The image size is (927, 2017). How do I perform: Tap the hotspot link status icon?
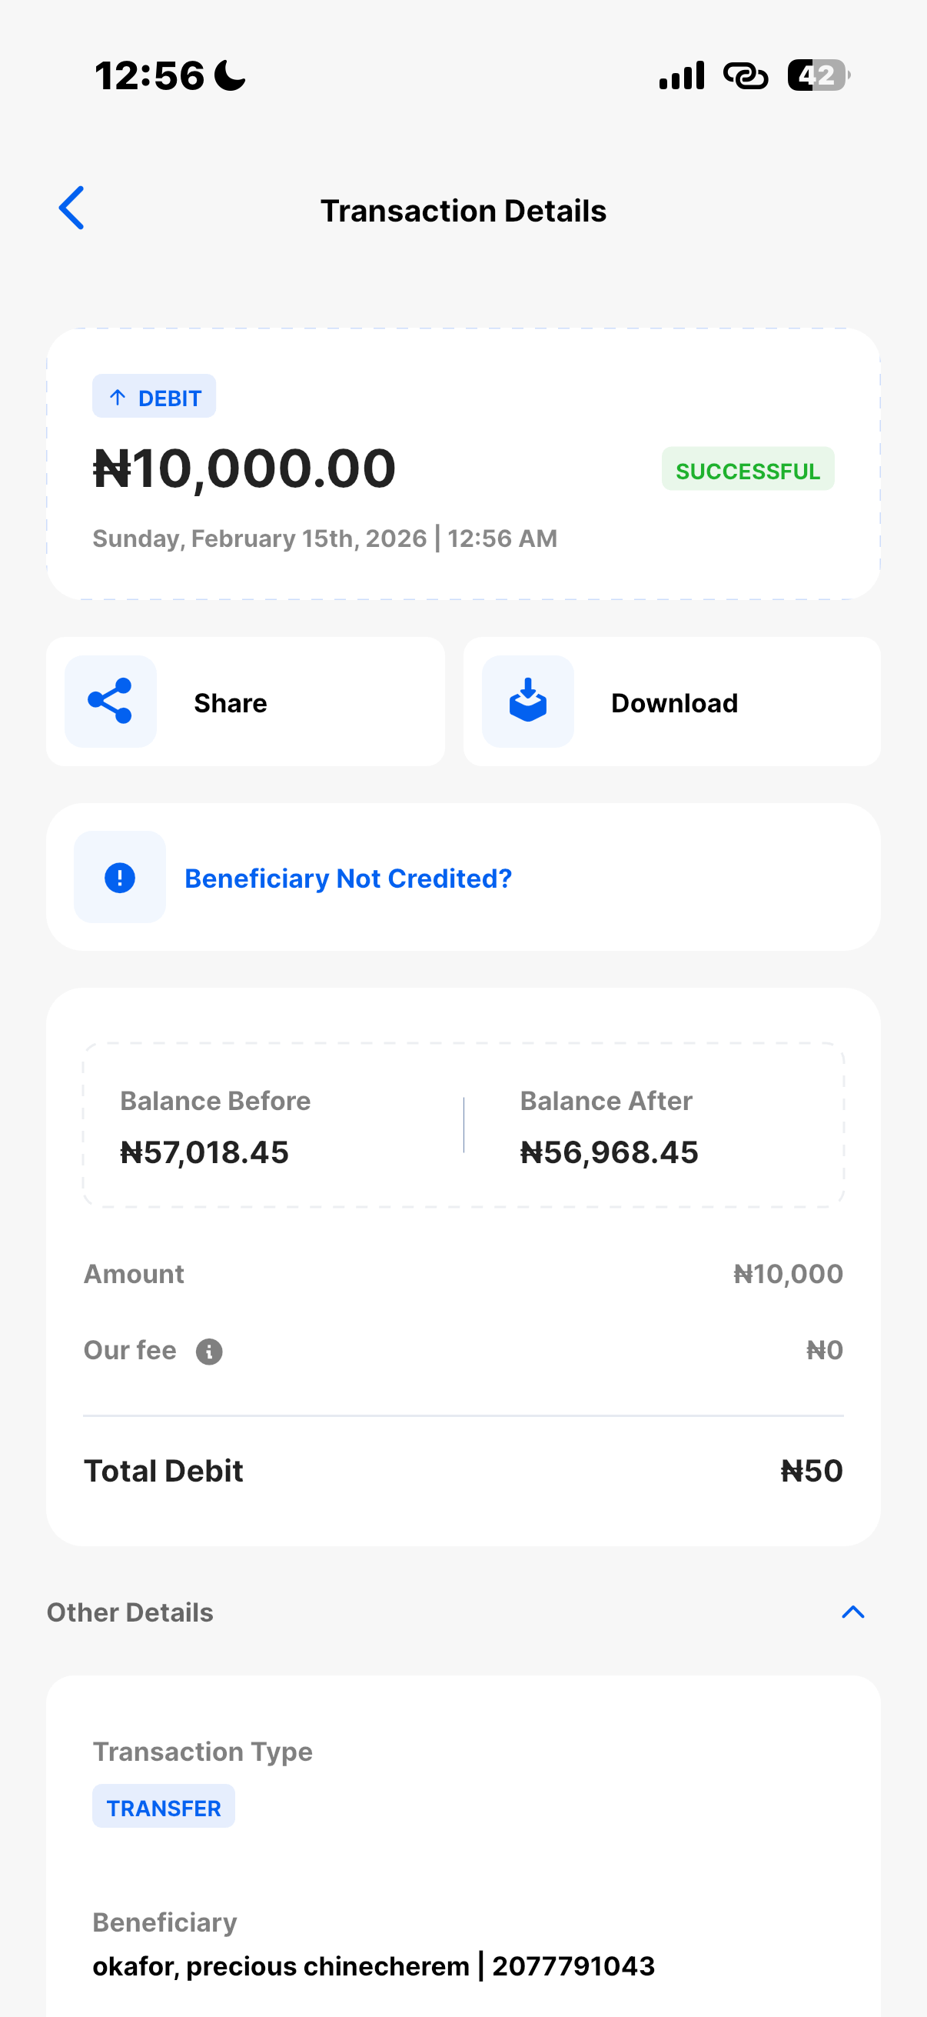(x=746, y=76)
